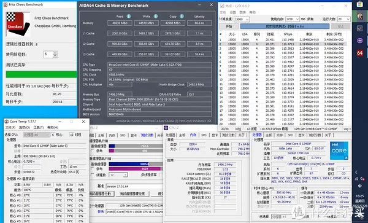
Task: Enable the 线程数 checkbox in CPU-Z benchmark
Action: [92, 175]
